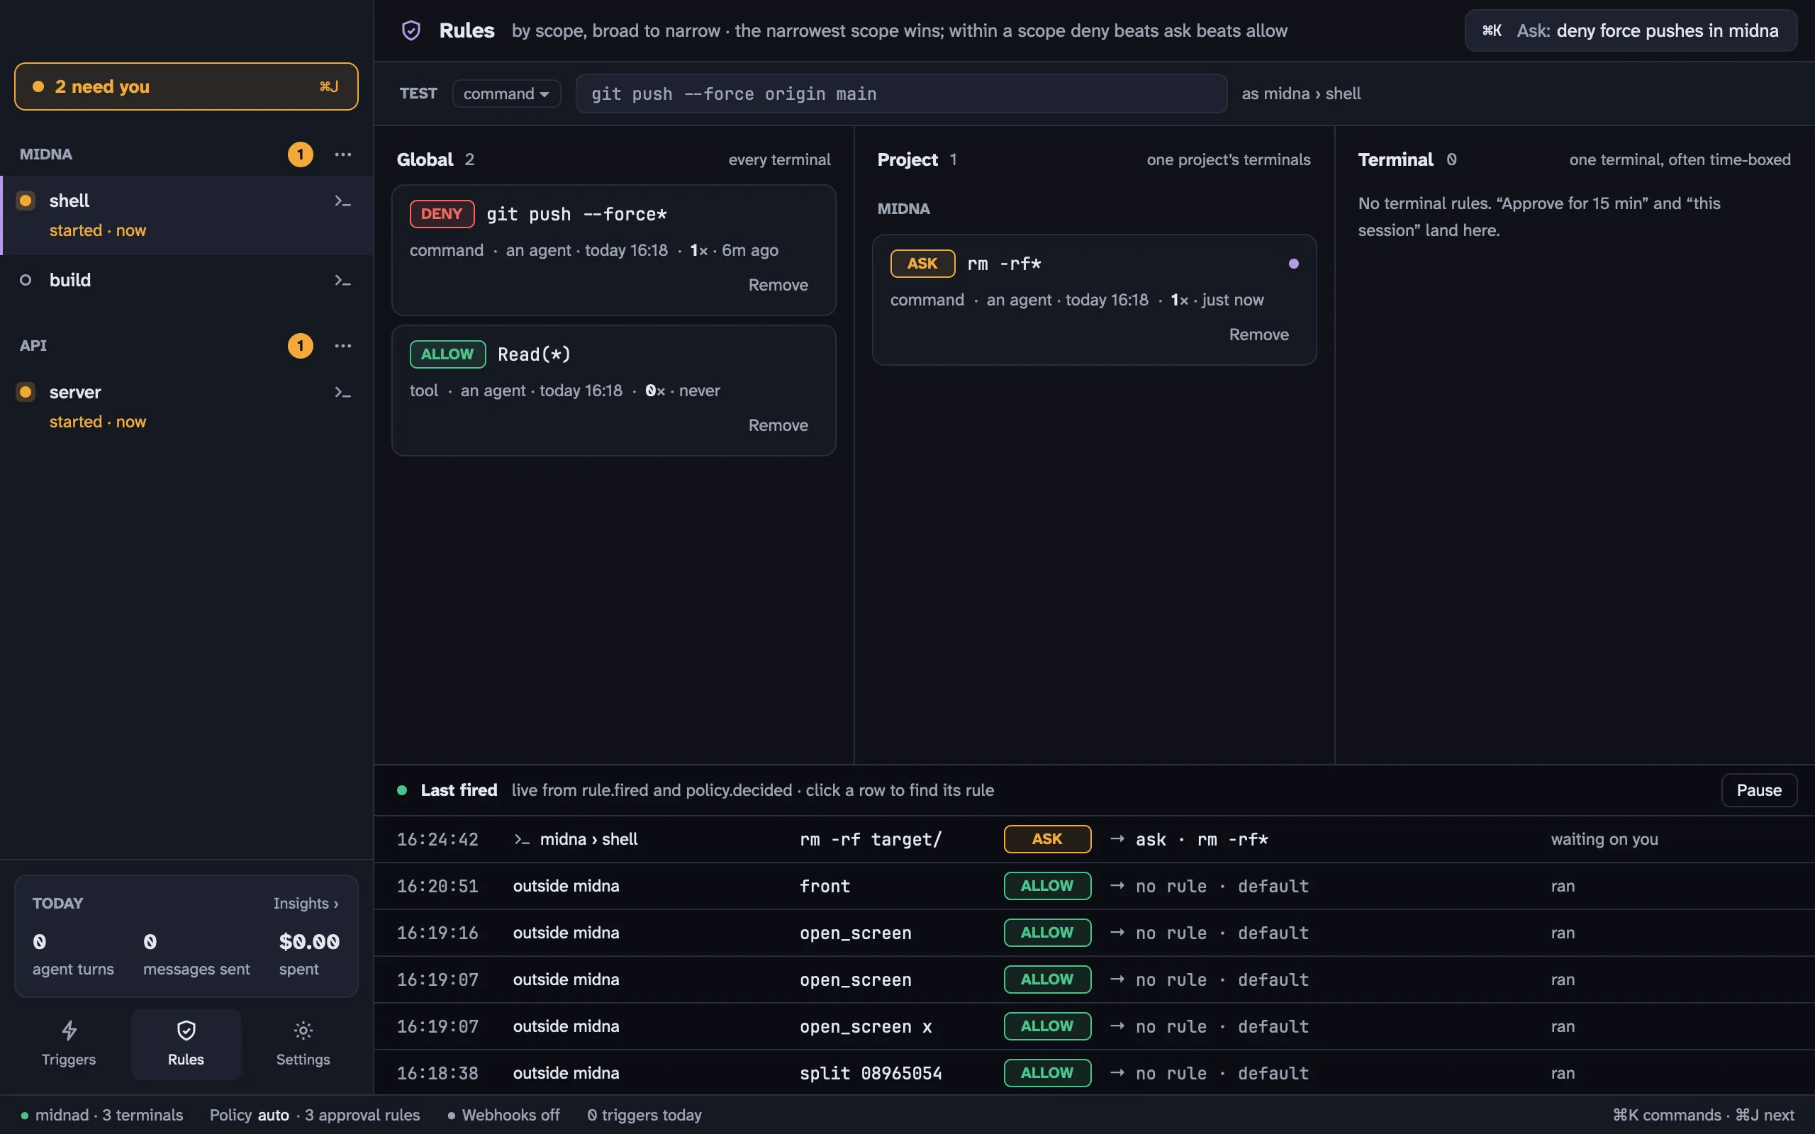This screenshot has width=1815, height=1134.
Task: Click Project column heading
Action: [907, 159]
